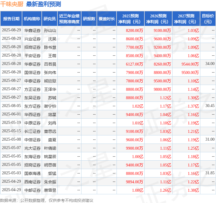This screenshot has width=216, height=203.
Task: Click target price 31.00
Action: [210, 139]
